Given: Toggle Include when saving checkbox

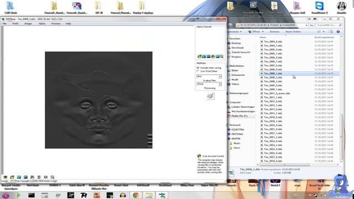Looking at the screenshot, I should [x=198, y=67].
